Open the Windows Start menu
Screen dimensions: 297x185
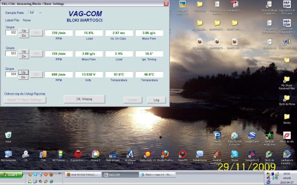[x=11, y=174]
